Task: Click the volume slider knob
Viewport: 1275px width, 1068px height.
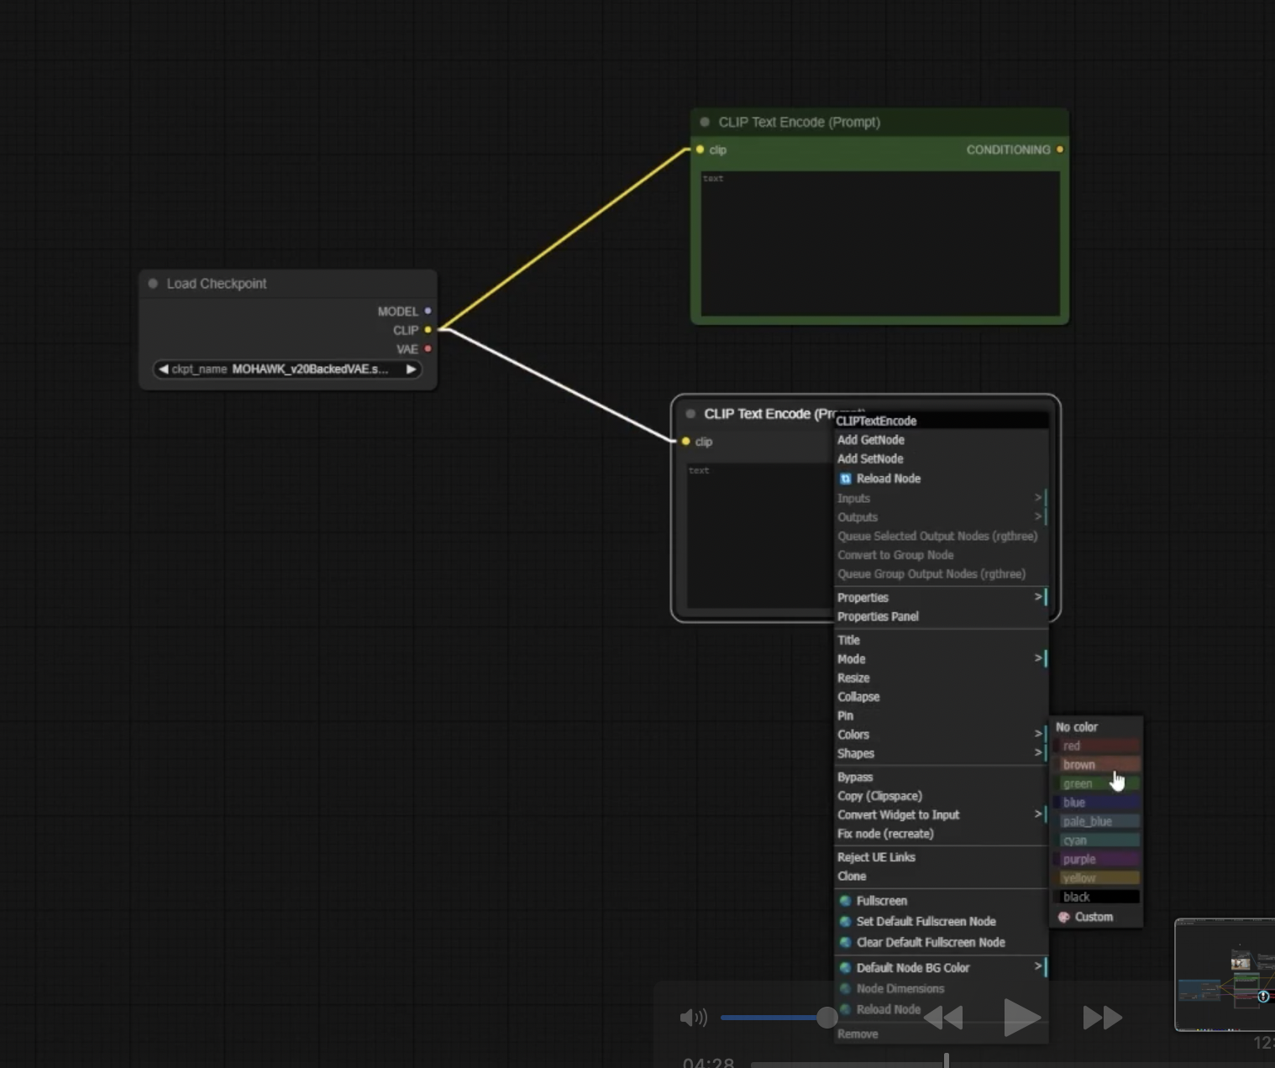Action: click(x=826, y=1018)
